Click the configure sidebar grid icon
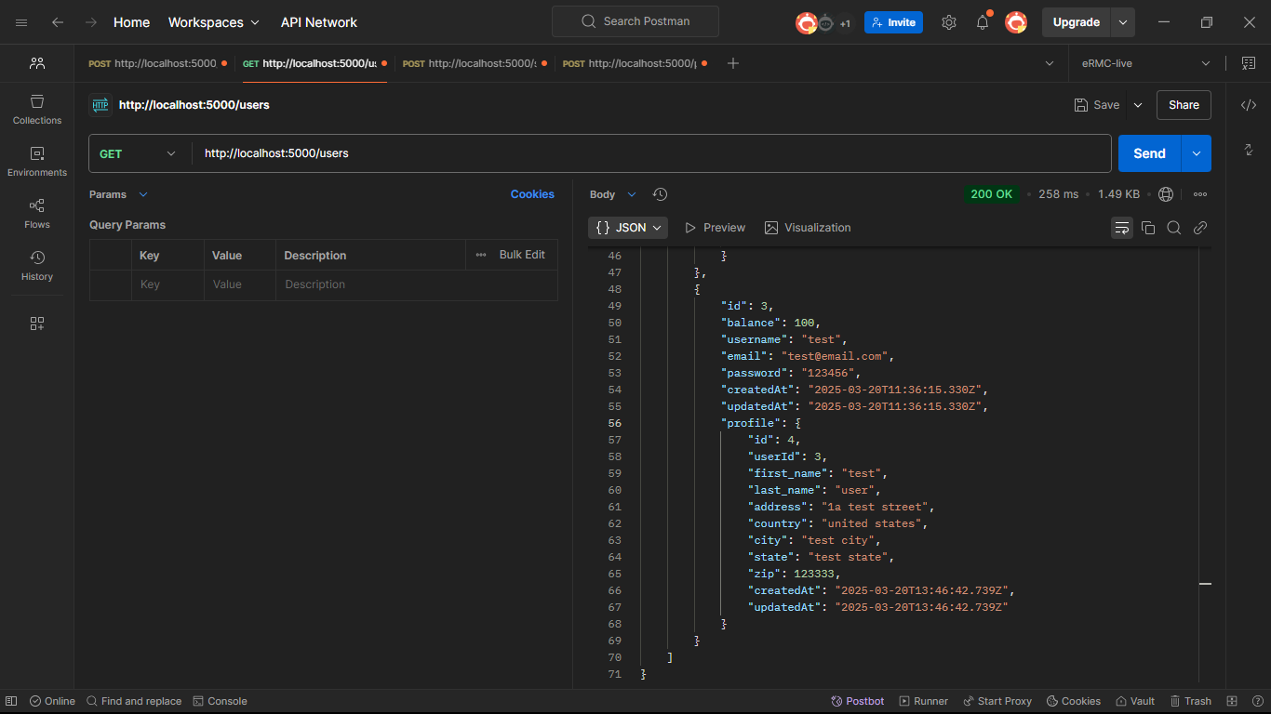 coord(37,324)
